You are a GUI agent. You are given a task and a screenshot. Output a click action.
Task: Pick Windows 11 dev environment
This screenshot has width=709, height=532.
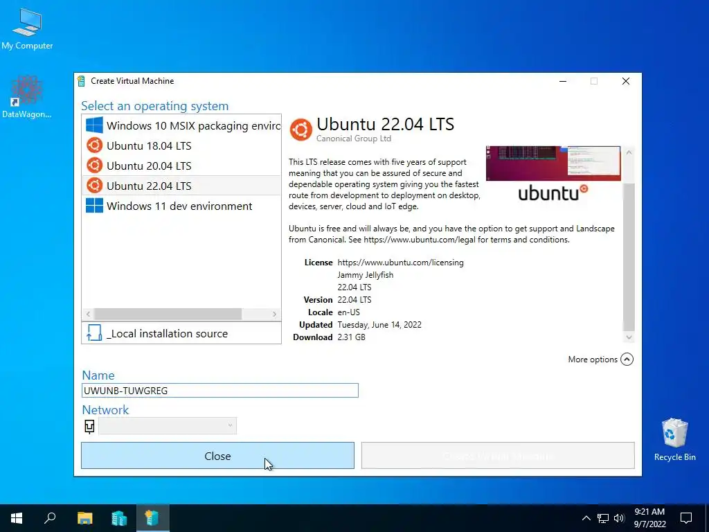(x=181, y=206)
